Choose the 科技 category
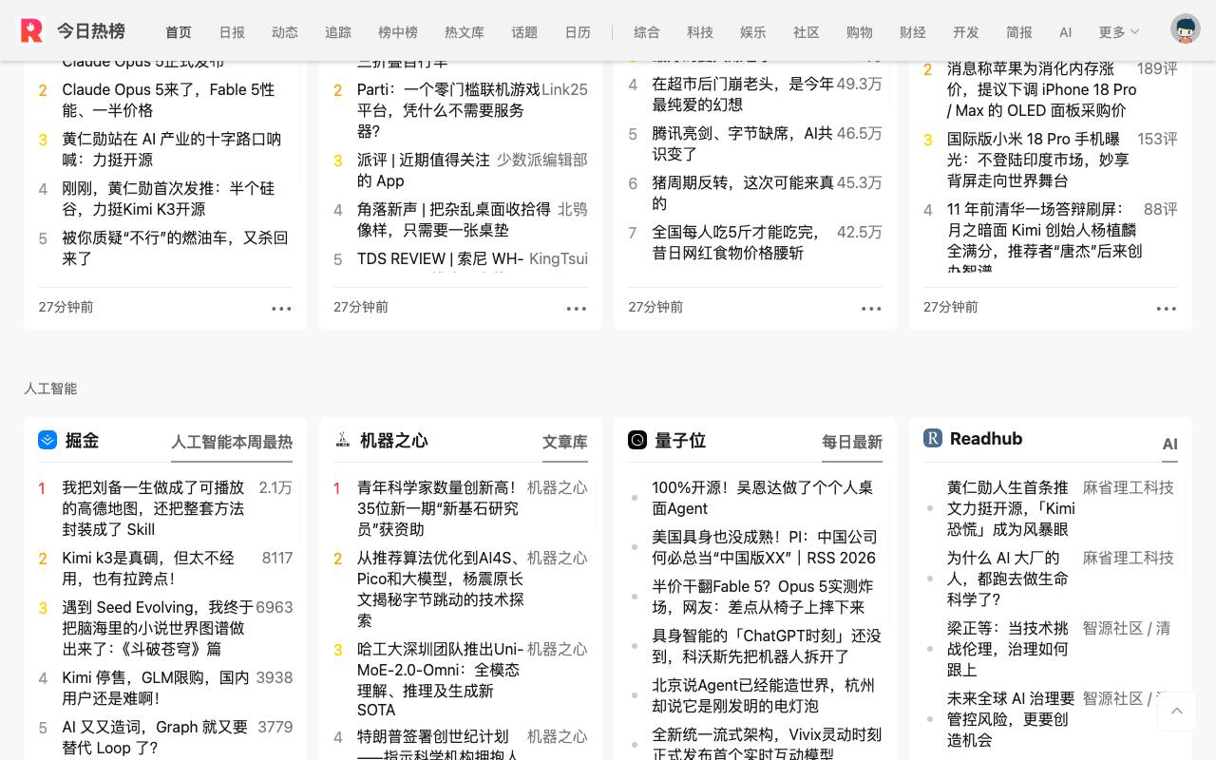 (700, 32)
